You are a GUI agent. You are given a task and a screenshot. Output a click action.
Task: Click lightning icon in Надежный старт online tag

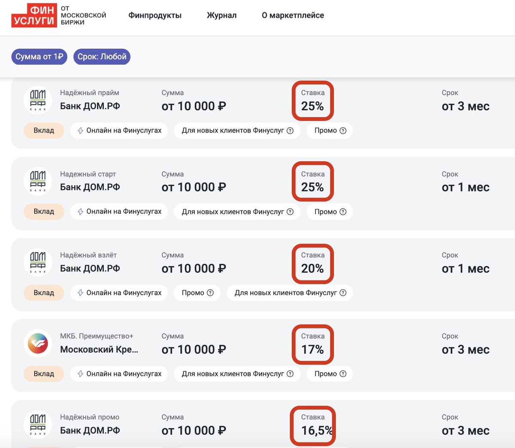point(80,212)
